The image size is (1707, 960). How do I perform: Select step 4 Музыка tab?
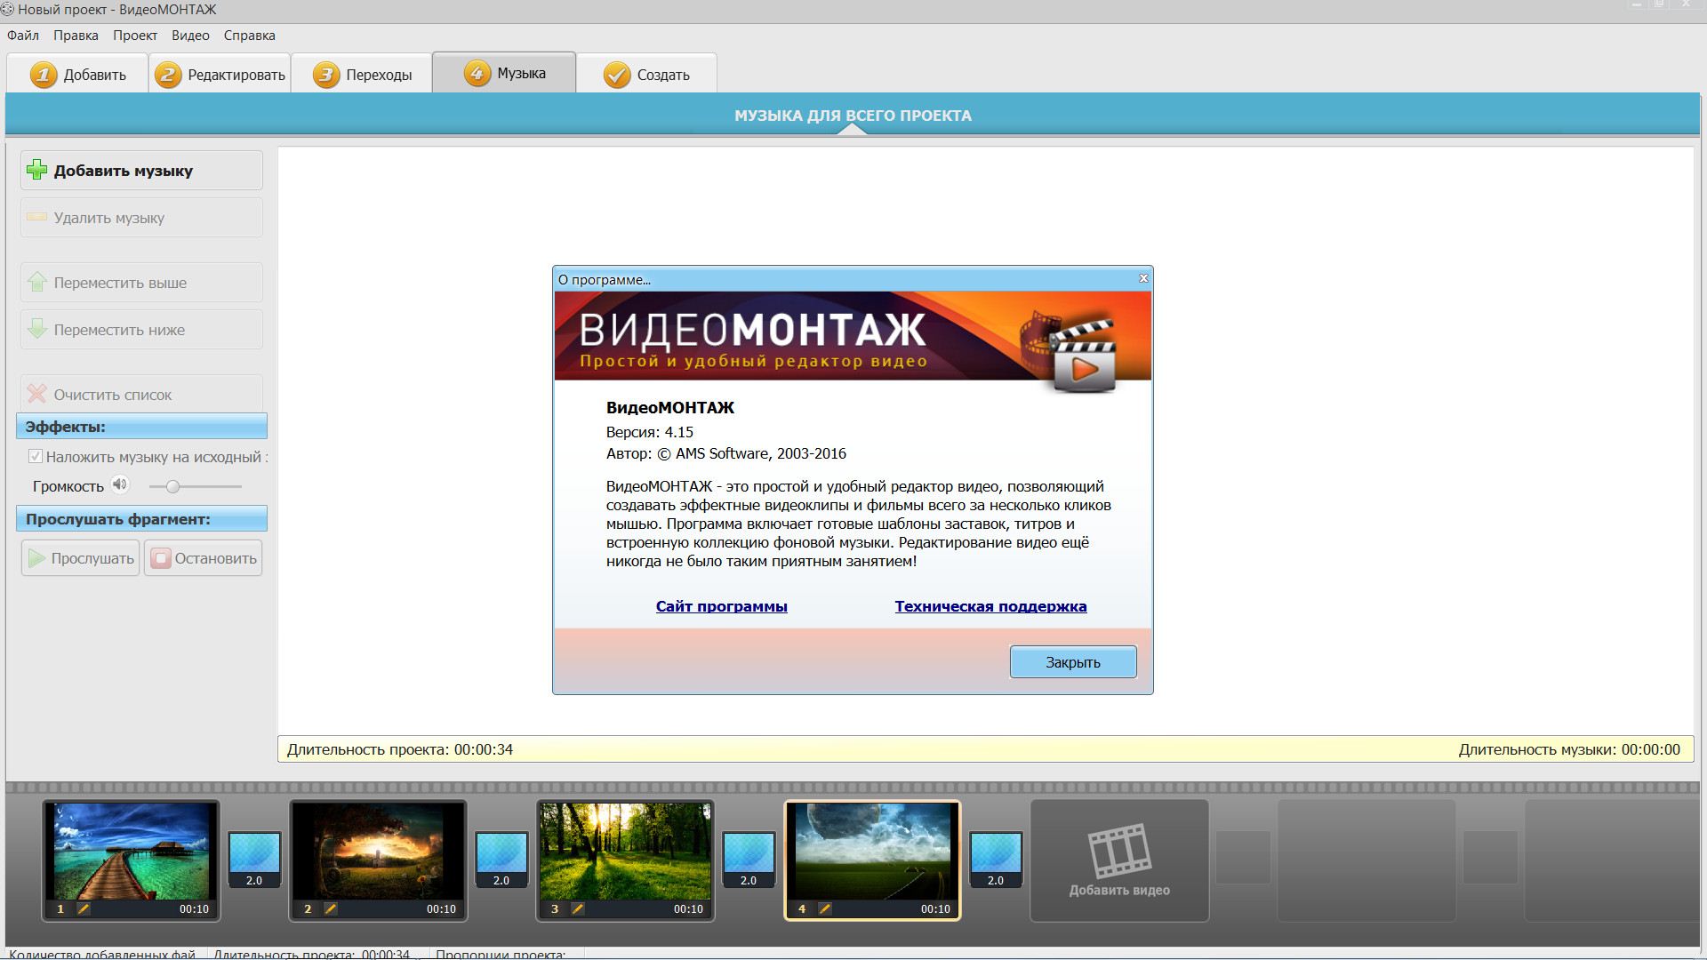tap(504, 73)
